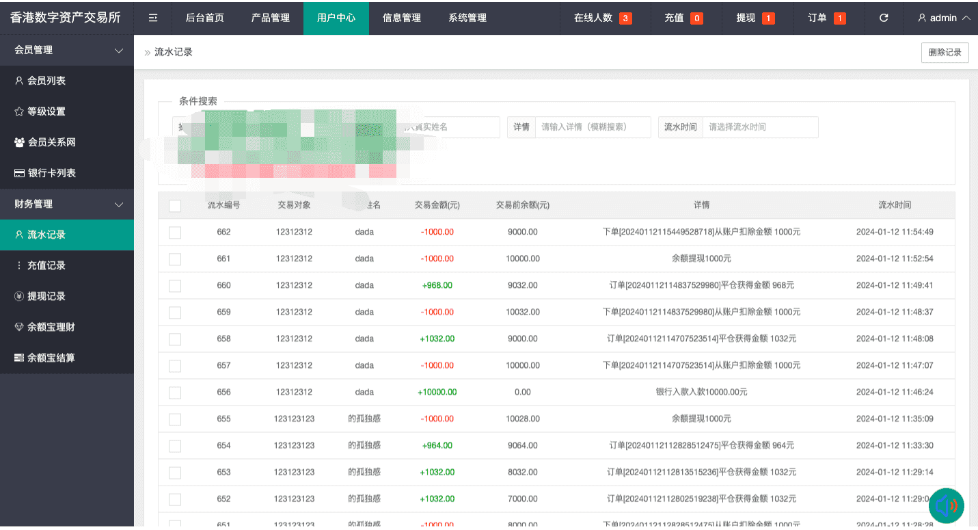Open 订单 notifications in top bar

click(x=817, y=18)
